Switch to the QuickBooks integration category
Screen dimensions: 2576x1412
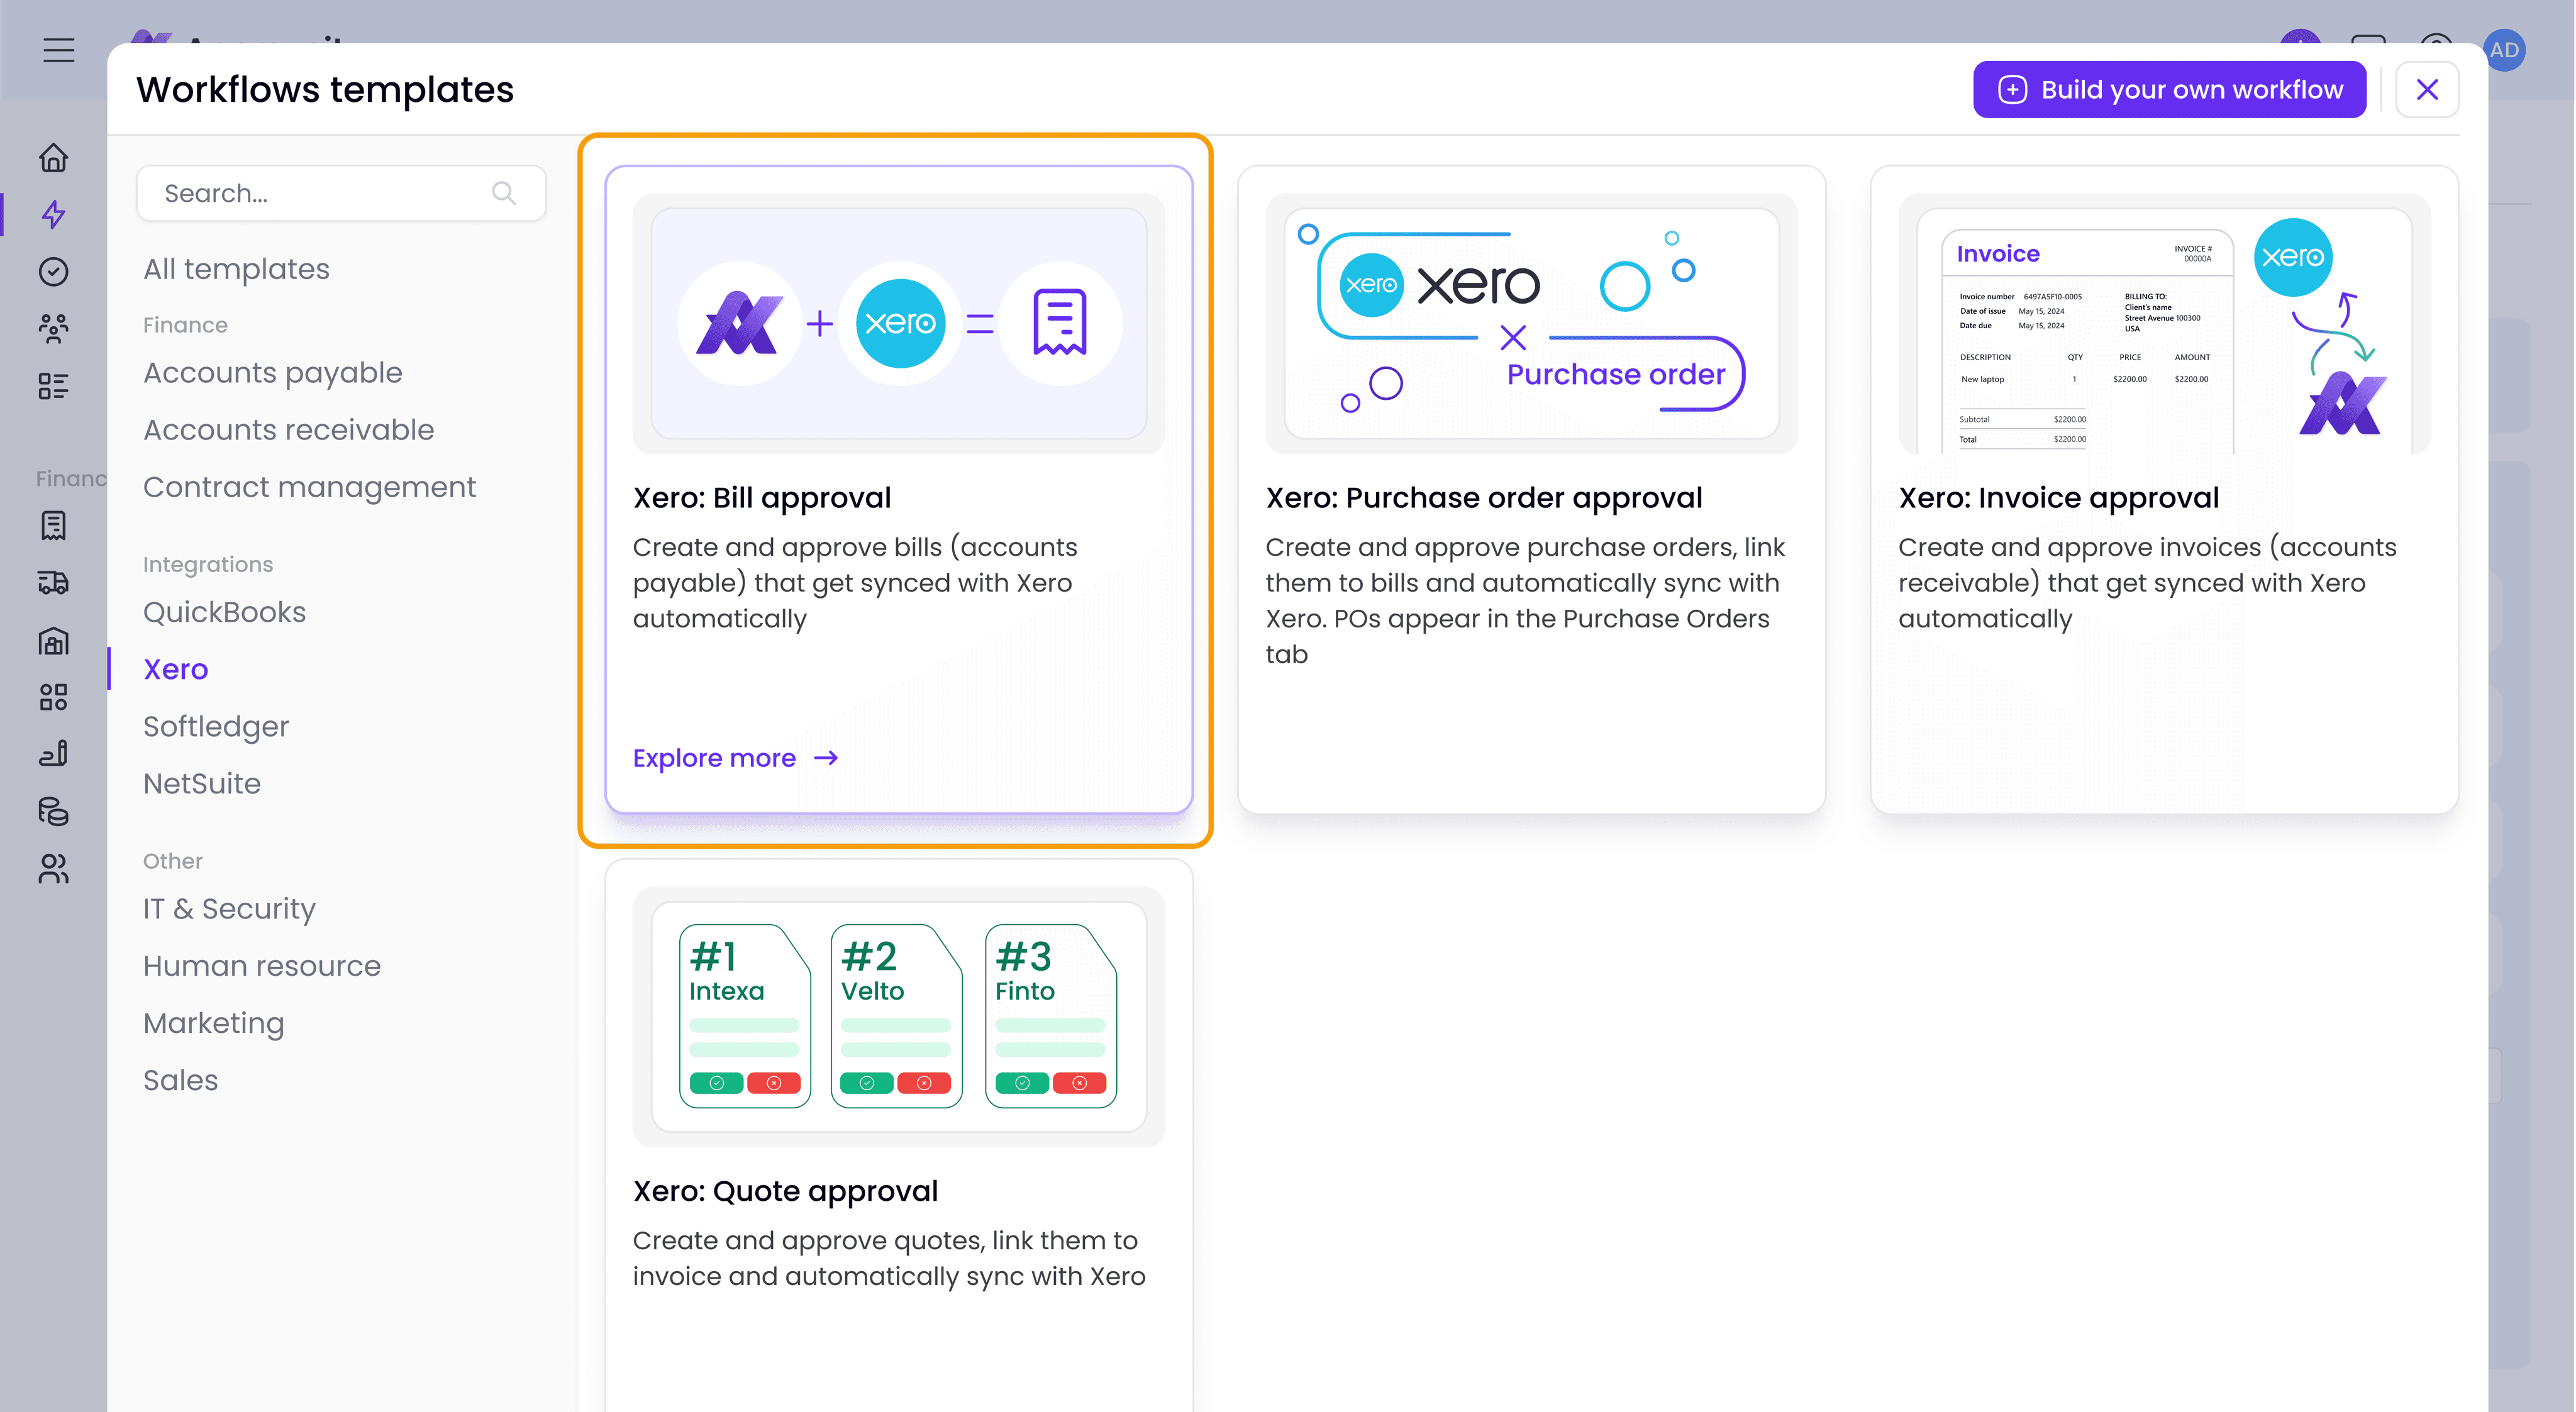[224, 612]
